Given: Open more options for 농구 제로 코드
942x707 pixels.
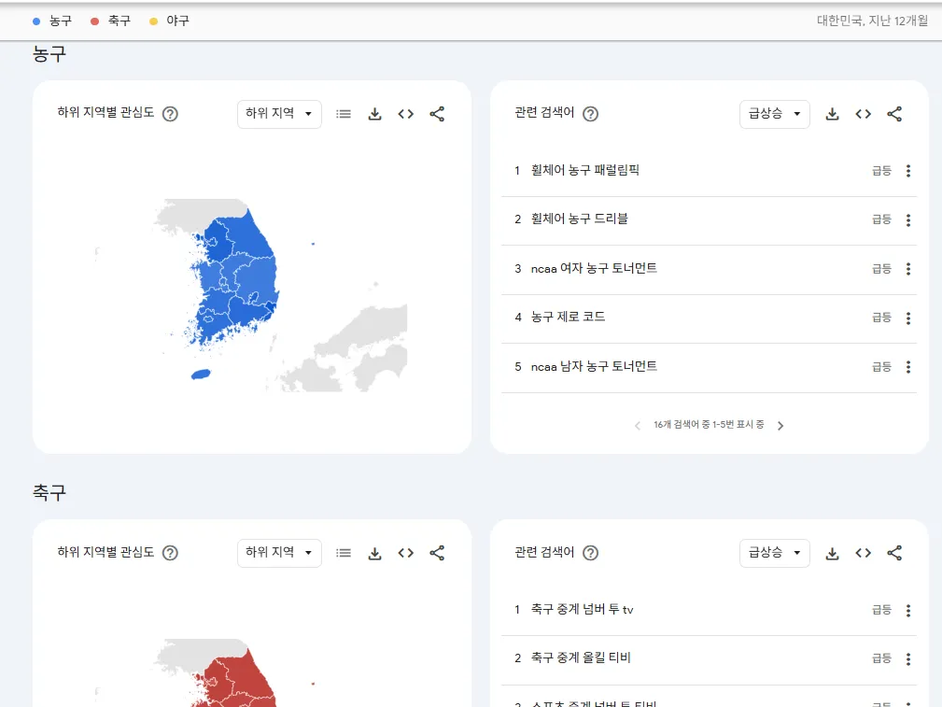Looking at the screenshot, I should pos(908,318).
